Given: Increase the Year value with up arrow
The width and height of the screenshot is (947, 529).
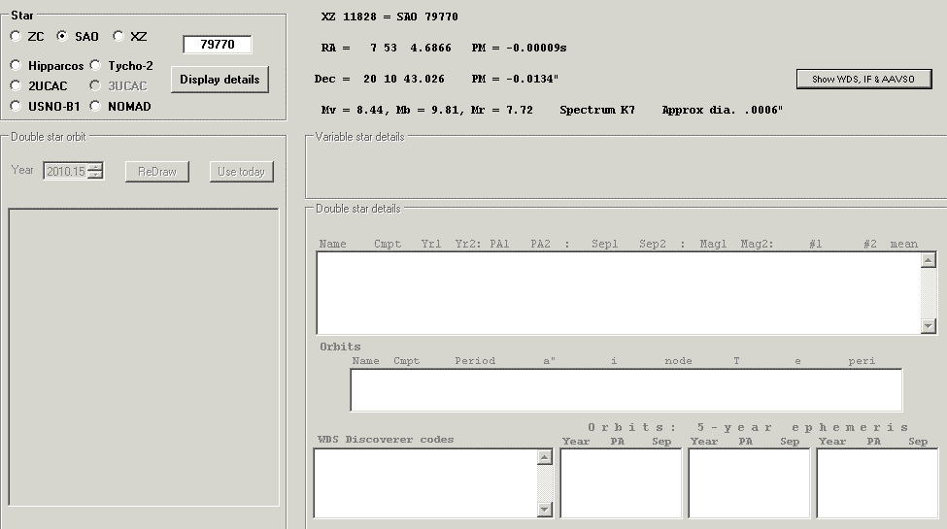Looking at the screenshot, I should (95, 167).
